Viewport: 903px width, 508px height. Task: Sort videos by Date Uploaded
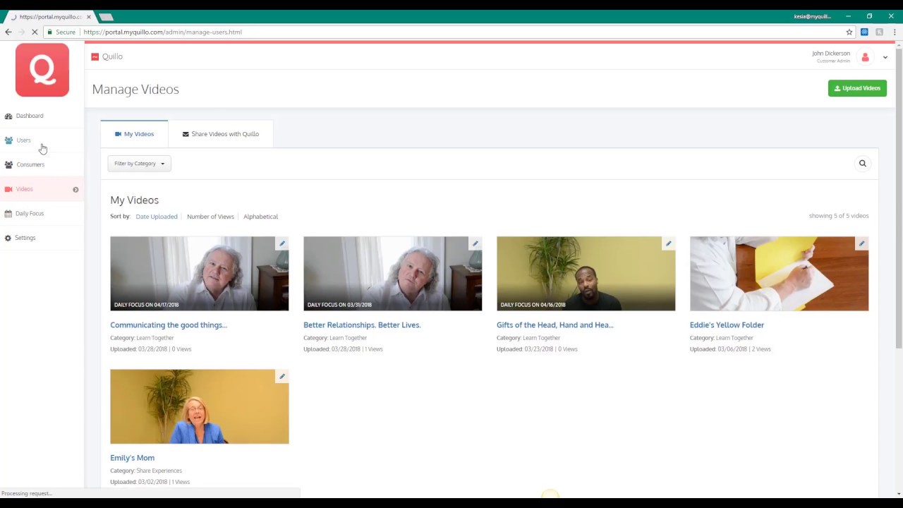(157, 217)
